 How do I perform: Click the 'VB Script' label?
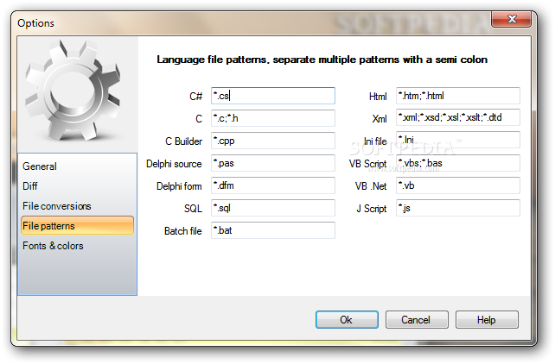[367, 164]
